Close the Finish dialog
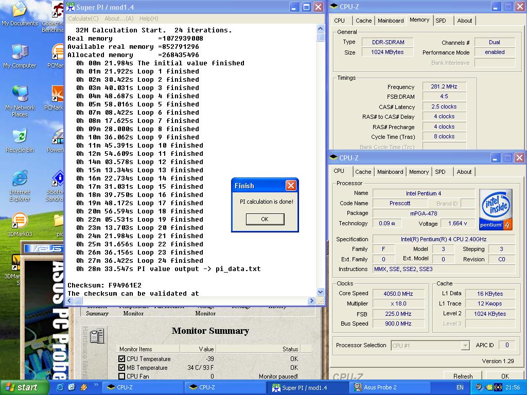This screenshot has height=395, width=527. [291, 185]
